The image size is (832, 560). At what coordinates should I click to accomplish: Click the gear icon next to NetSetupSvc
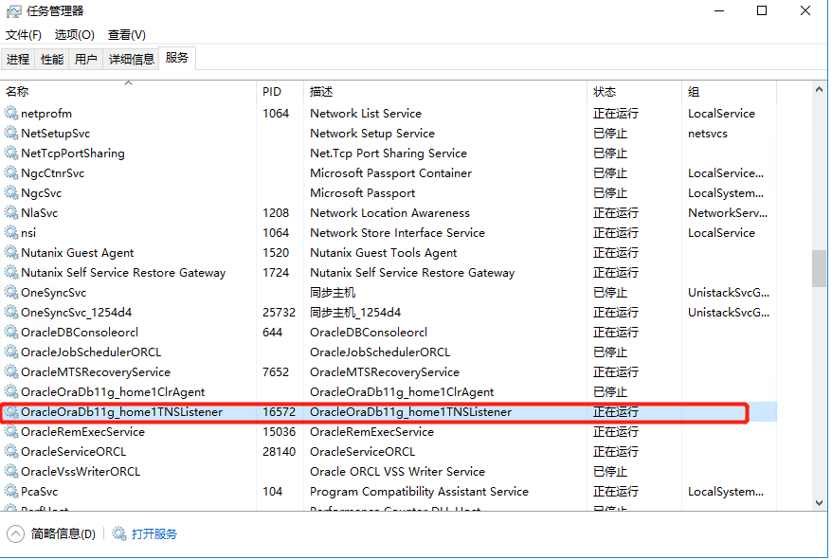pyautogui.click(x=11, y=133)
